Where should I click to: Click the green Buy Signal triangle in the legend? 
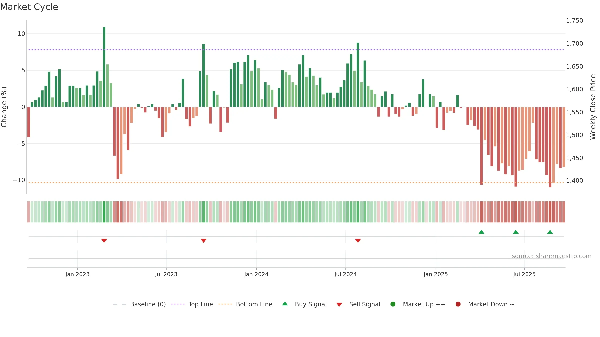[x=285, y=304]
